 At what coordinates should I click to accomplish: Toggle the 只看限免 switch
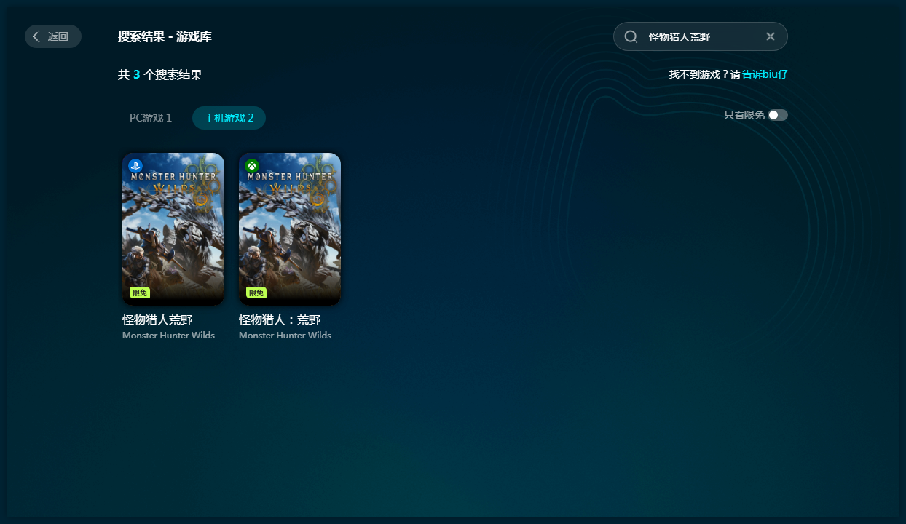778,115
